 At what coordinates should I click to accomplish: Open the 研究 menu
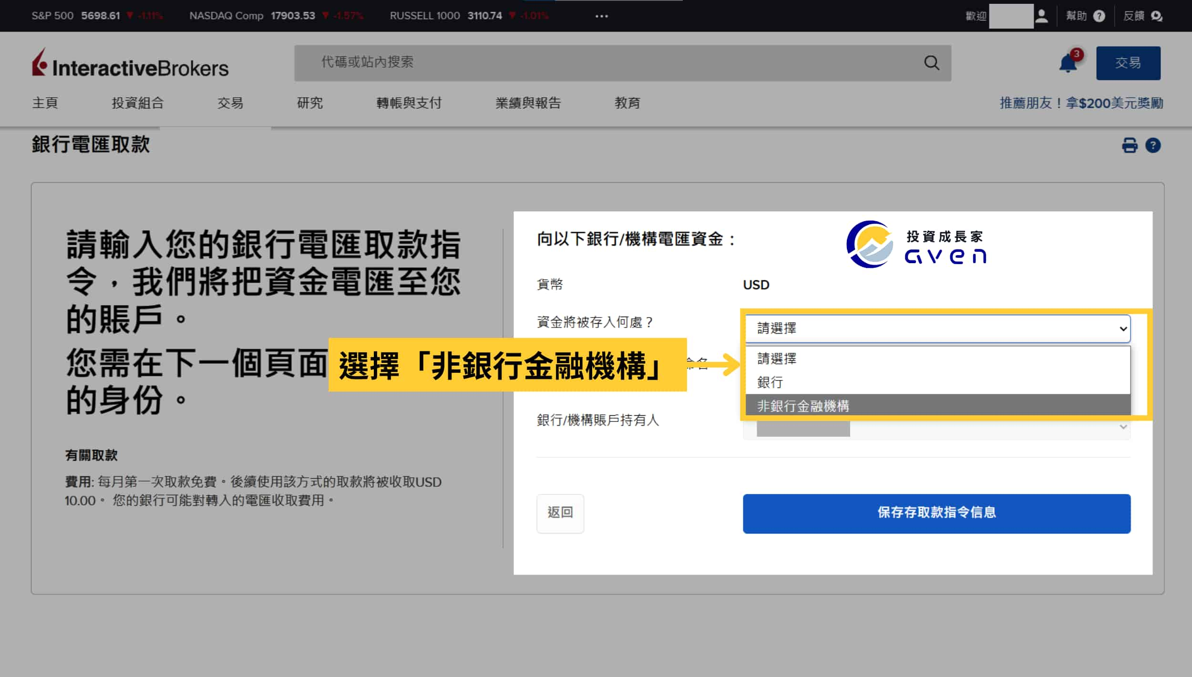310,103
